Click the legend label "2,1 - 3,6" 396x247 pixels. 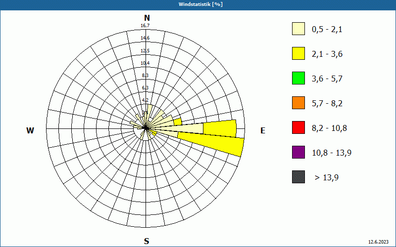click(327, 54)
